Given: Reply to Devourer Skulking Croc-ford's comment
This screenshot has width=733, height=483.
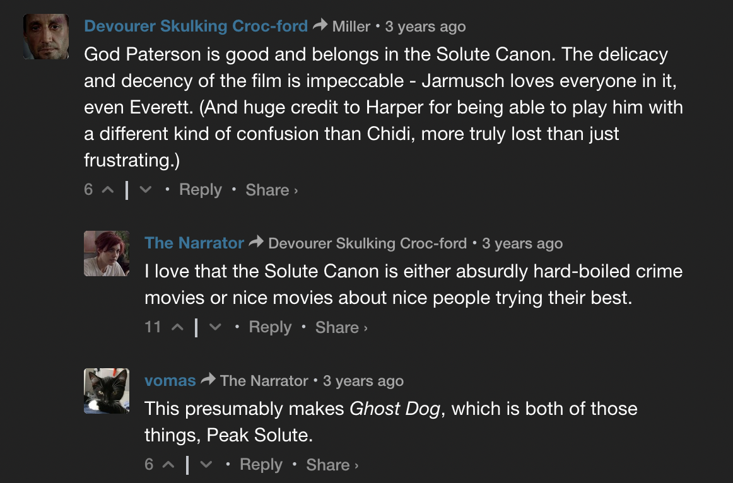Looking at the screenshot, I should point(201,190).
